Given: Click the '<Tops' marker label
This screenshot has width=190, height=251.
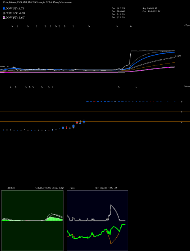Looking at the screenshot, I should point(187,25).
